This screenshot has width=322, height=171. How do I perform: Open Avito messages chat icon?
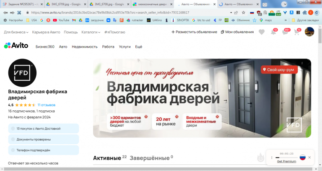[286, 32]
